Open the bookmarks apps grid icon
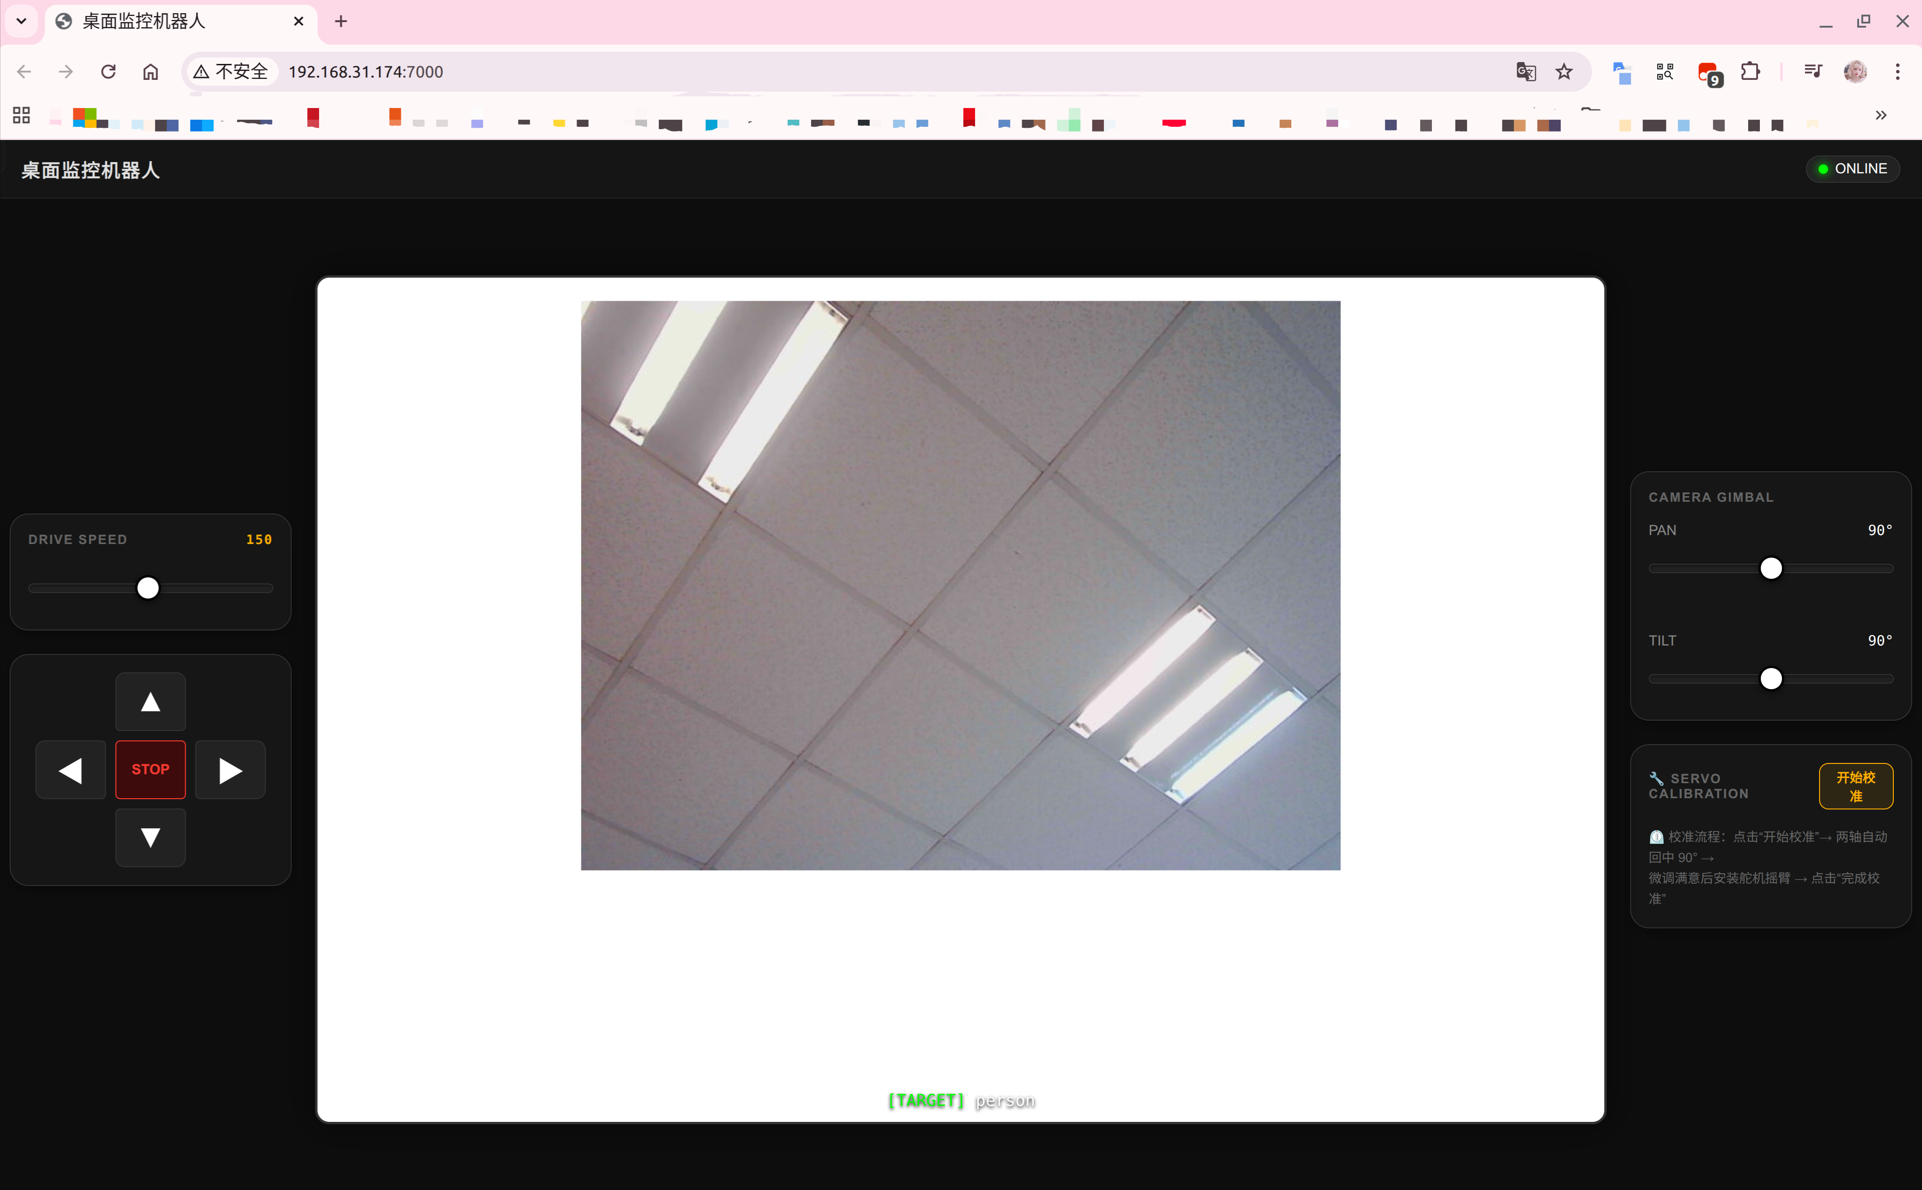Viewport: 1922px width, 1190px height. [x=21, y=116]
